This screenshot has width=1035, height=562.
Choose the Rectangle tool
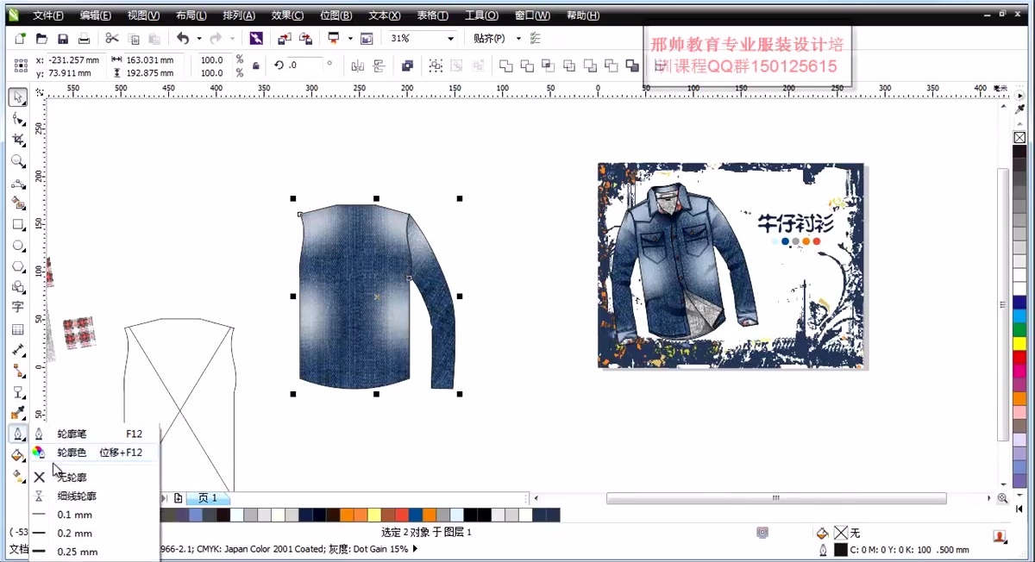coord(17,225)
